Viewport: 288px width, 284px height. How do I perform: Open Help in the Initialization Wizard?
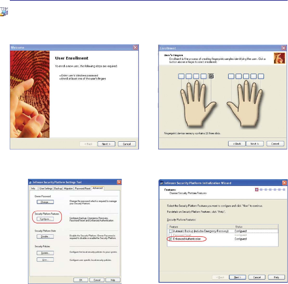click(x=277, y=277)
